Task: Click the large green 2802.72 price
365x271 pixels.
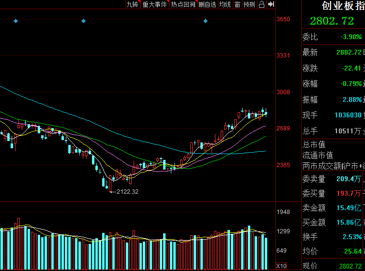Action: click(x=332, y=21)
